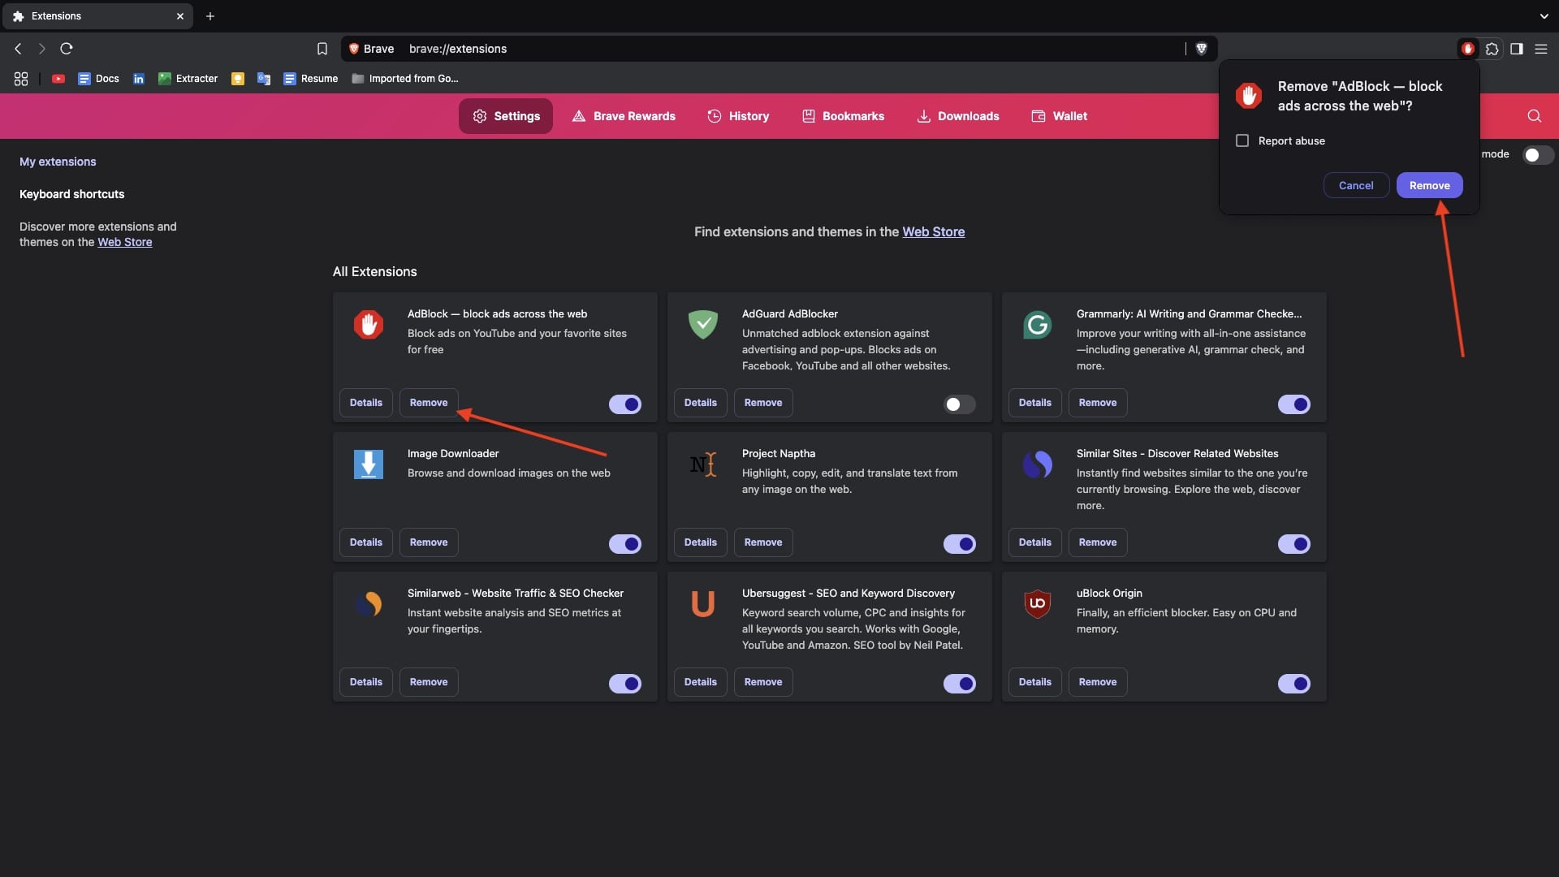Confirm removal with the purple Remove button
The height and width of the screenshot is (877, 1559).
(x=1429, y=185)
